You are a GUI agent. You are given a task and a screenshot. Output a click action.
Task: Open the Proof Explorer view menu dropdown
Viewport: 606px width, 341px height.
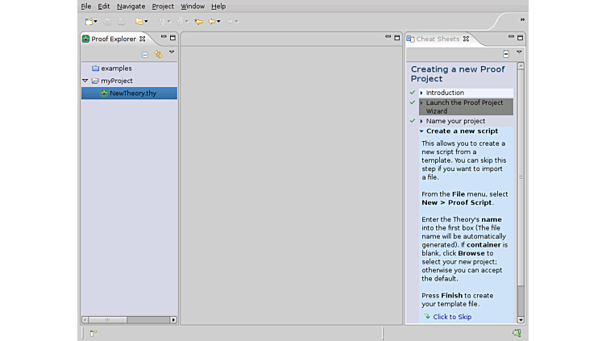(171, 53)
